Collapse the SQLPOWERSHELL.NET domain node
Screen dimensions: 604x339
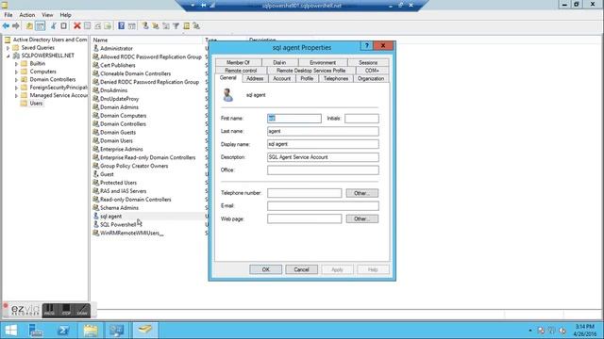(8, 56)
